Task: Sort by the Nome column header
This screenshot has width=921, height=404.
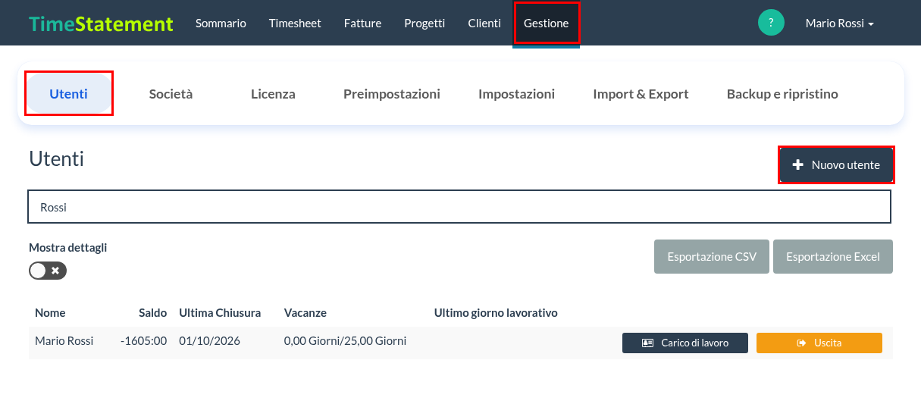Action: click(50, 312)
